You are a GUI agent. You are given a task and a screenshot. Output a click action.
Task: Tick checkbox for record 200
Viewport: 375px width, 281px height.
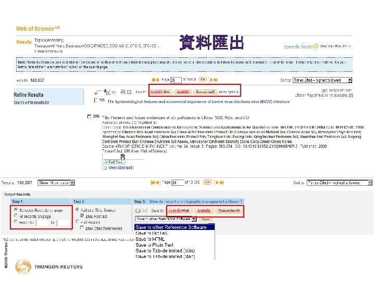click(x=89, y=117)
